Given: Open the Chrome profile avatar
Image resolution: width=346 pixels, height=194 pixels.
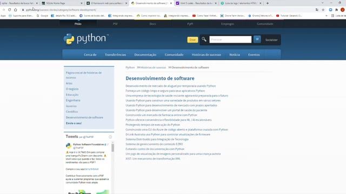Looking at the screenshot, I should coord(342,10).
